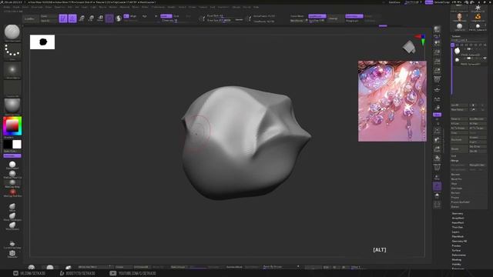
Task: Open the current brush thumbnail picker
Action: pos(12,32)
